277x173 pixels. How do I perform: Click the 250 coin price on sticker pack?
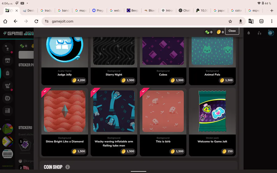point(227,151)
